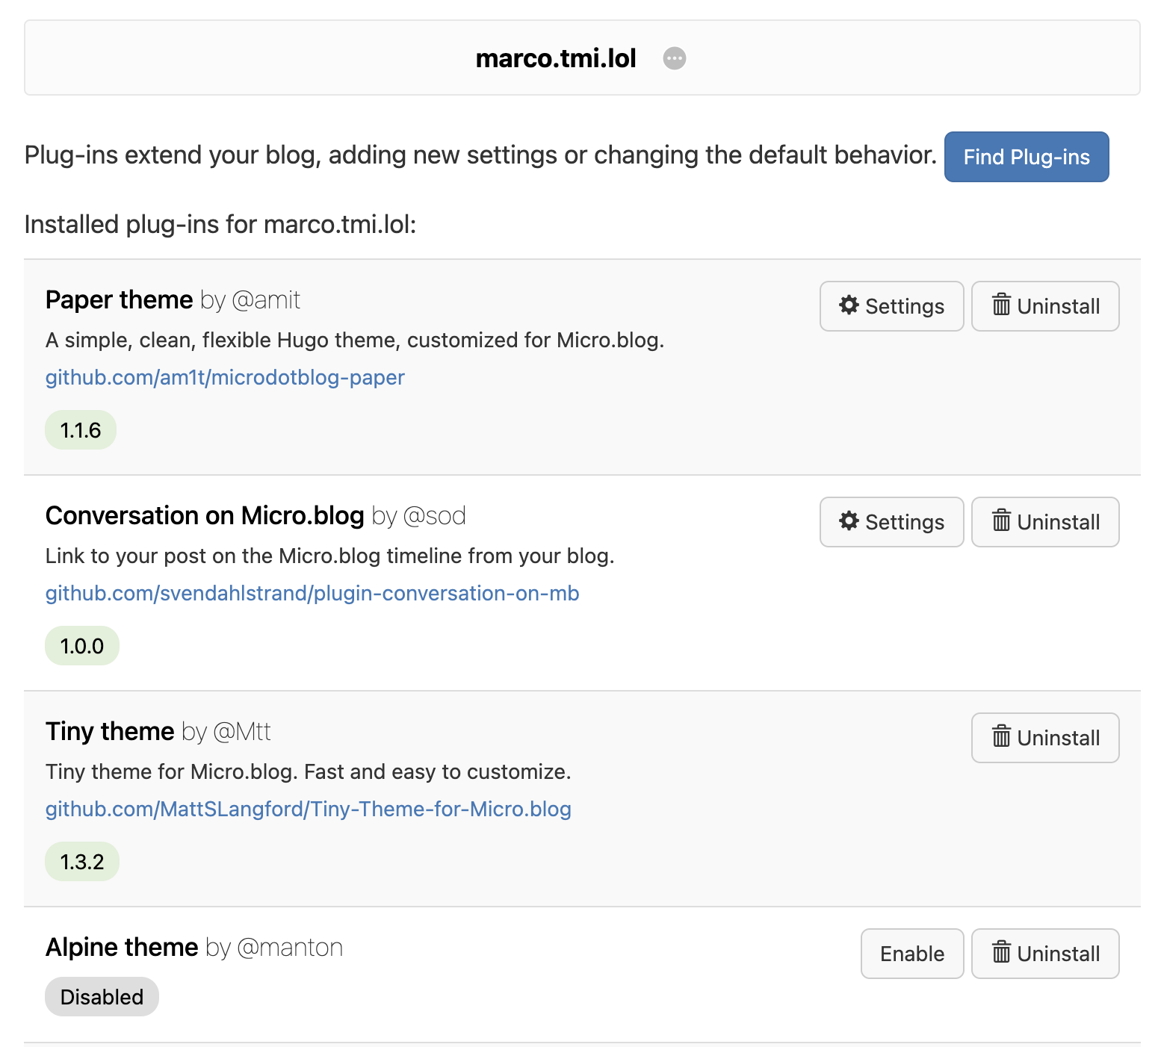
Task: Click the 1.1.6 version badge
Action: point(81,430)
